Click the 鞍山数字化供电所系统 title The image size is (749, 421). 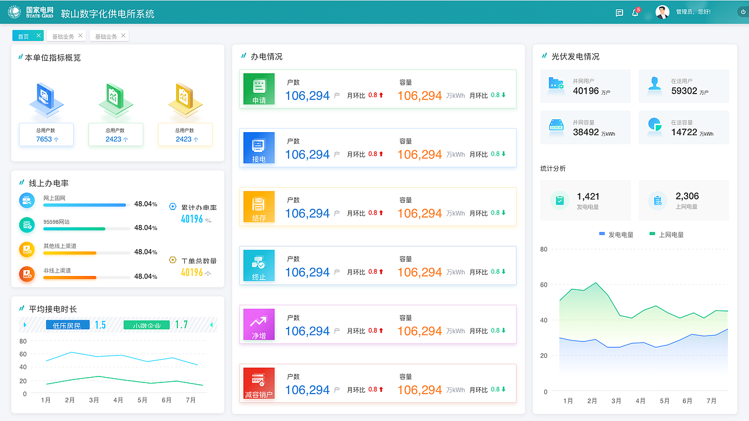pos(108,13)
